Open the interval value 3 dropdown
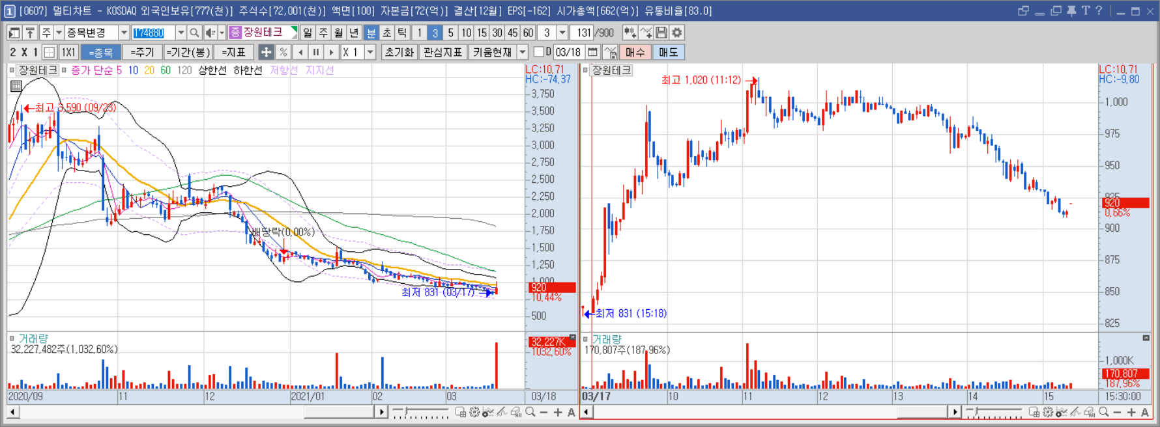 click(x=562, y=33)
